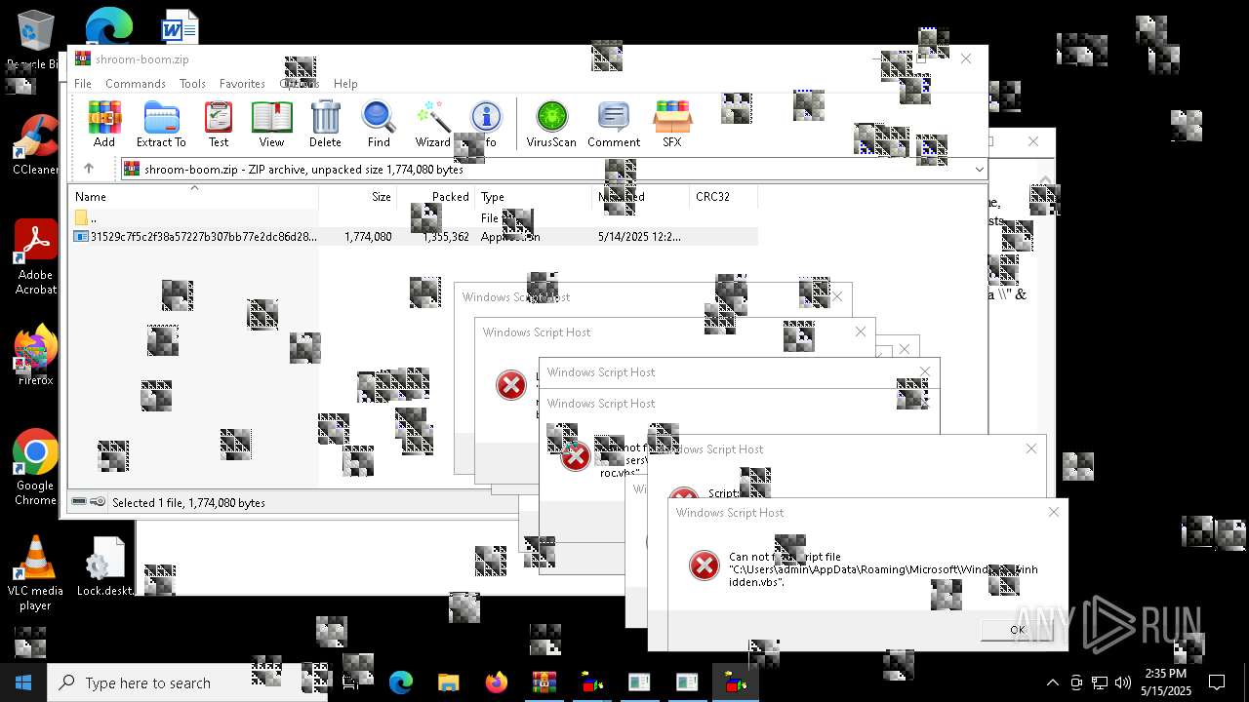This screenshot has width=1249, height=702.
Task: Open the Tools menu
Action: [192, 84]
